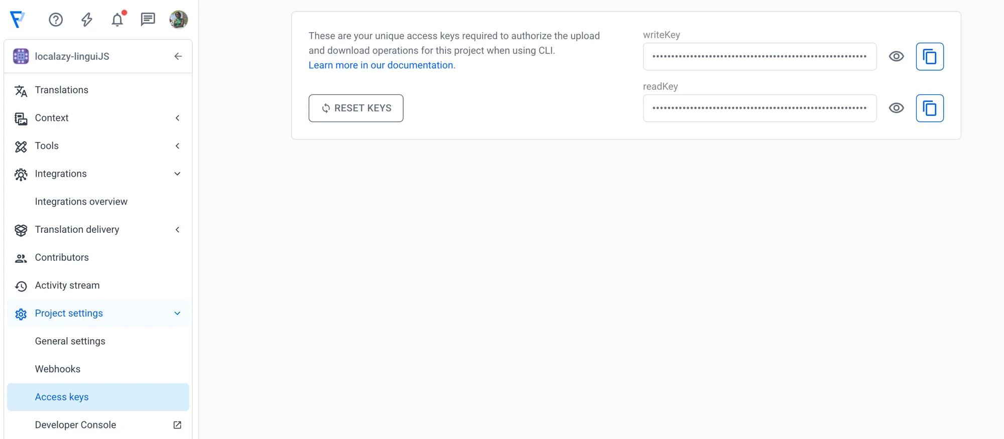Click the Localazy logo icon
1004x439 pixels.
(x=18, y=20)
